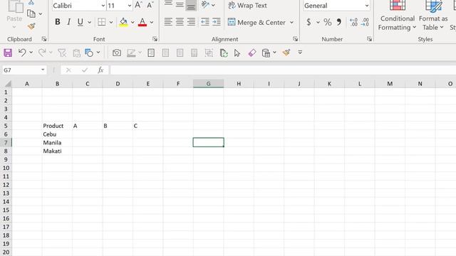Open the underline style dropdown arrow
Screen dimensions: 456x256
[89, 22]
